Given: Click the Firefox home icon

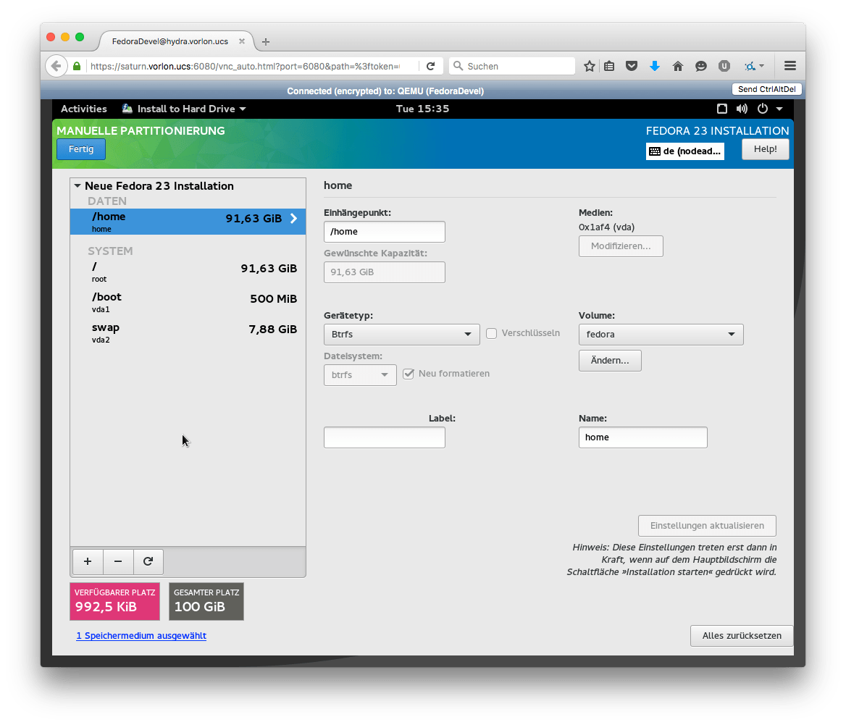Looking at the screenshot, I should [x=678, y=66].
